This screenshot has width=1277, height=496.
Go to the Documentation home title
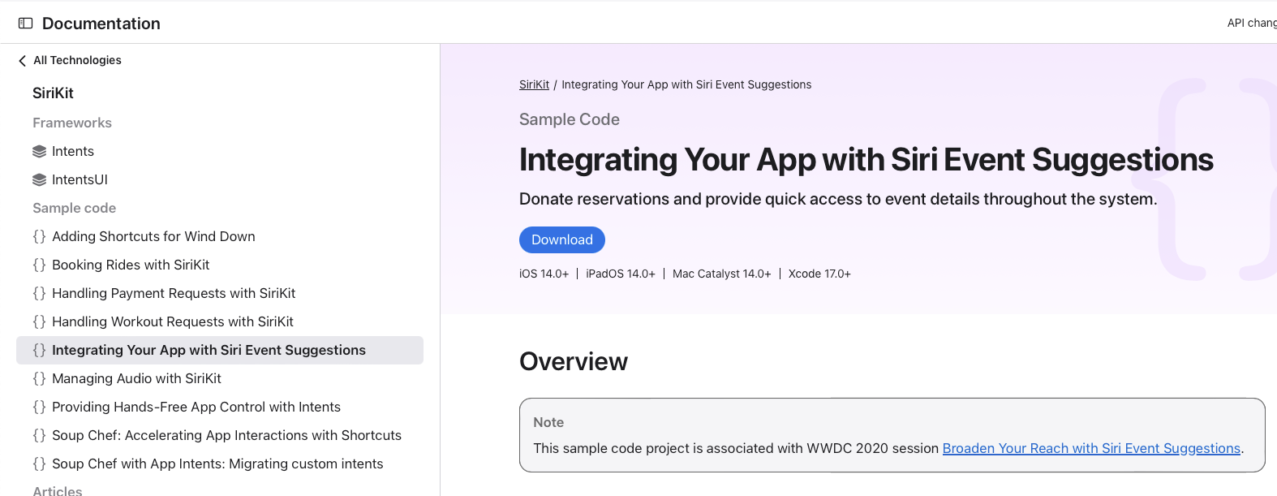(101, 24)
